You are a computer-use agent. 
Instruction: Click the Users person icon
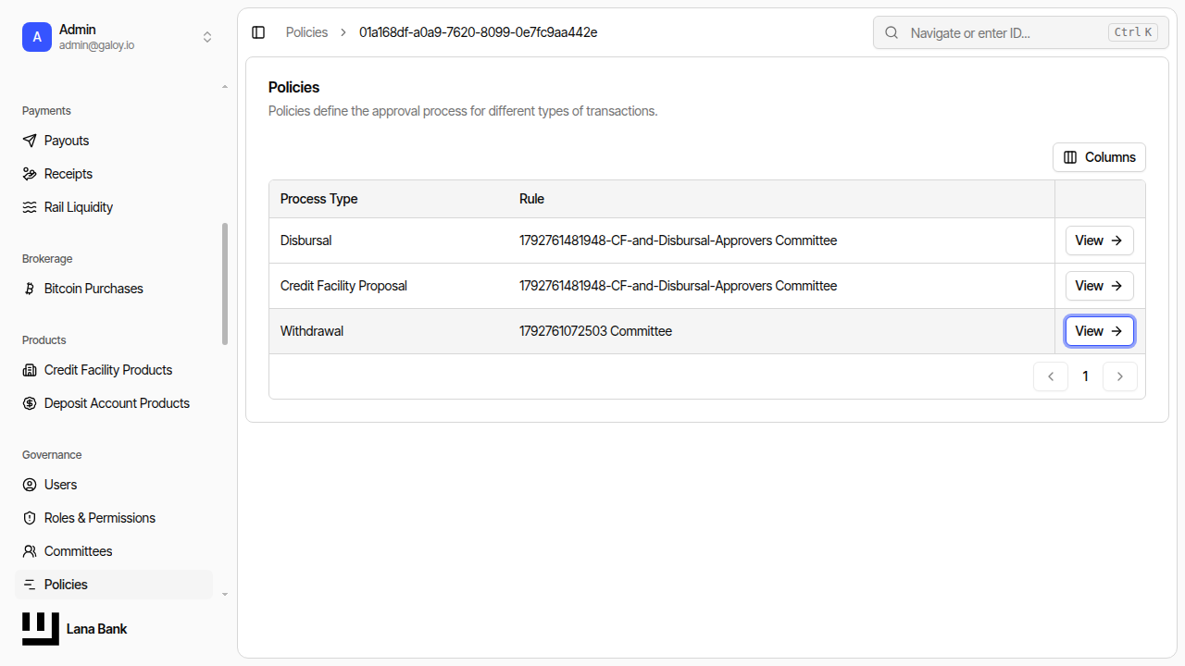[30, 485]
